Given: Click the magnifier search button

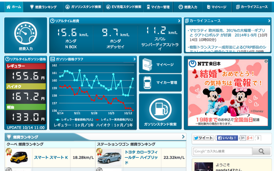Looking at the screenshot, I should pos(262,151).
